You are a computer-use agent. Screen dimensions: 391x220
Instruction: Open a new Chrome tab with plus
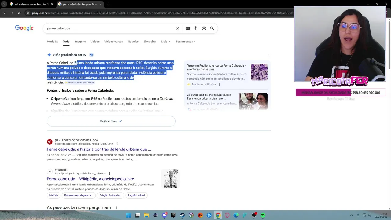pyautogui.click(x=108, y=4)
